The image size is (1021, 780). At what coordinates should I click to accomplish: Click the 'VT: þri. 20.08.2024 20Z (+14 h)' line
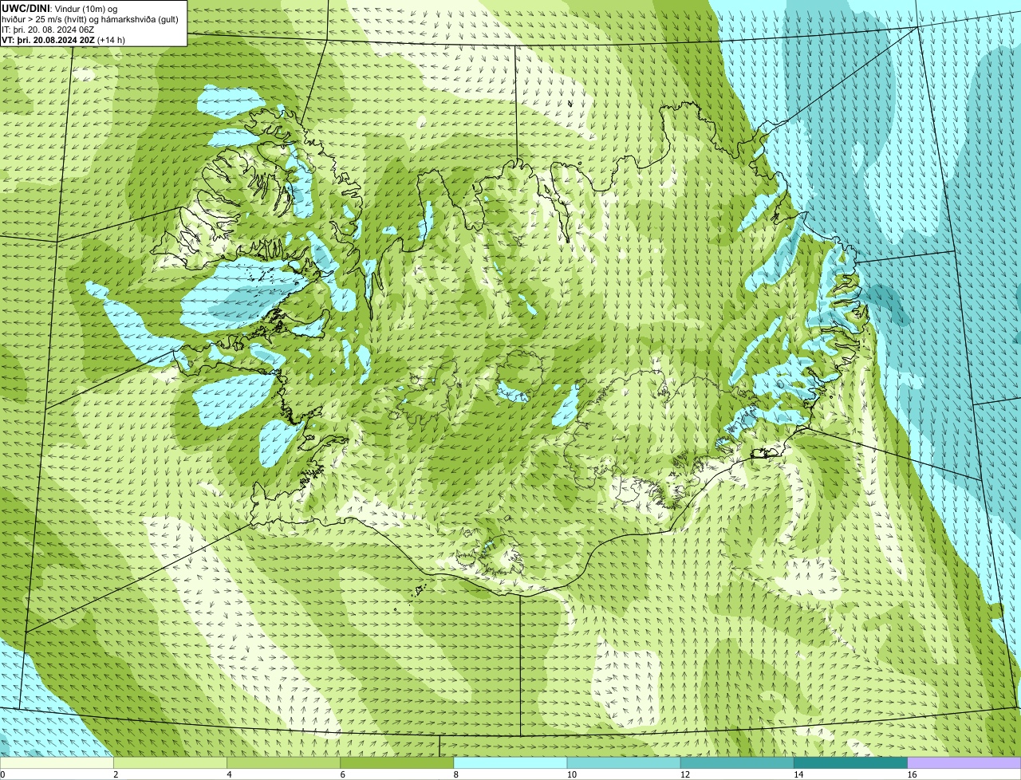click(x=64, y=39)
